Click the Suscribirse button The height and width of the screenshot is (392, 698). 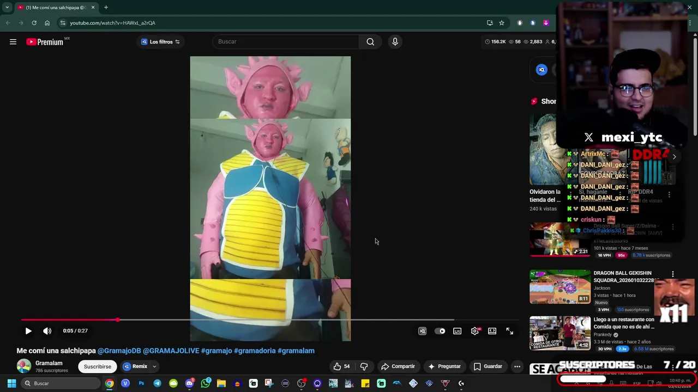tap(98, 366)
